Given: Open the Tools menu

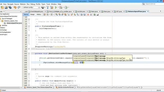Looking at the screenshot, I should point(48,4).
